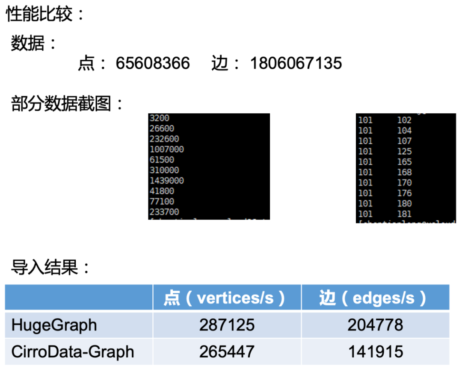Click the heading 性能比较：

tap(45, 14)
